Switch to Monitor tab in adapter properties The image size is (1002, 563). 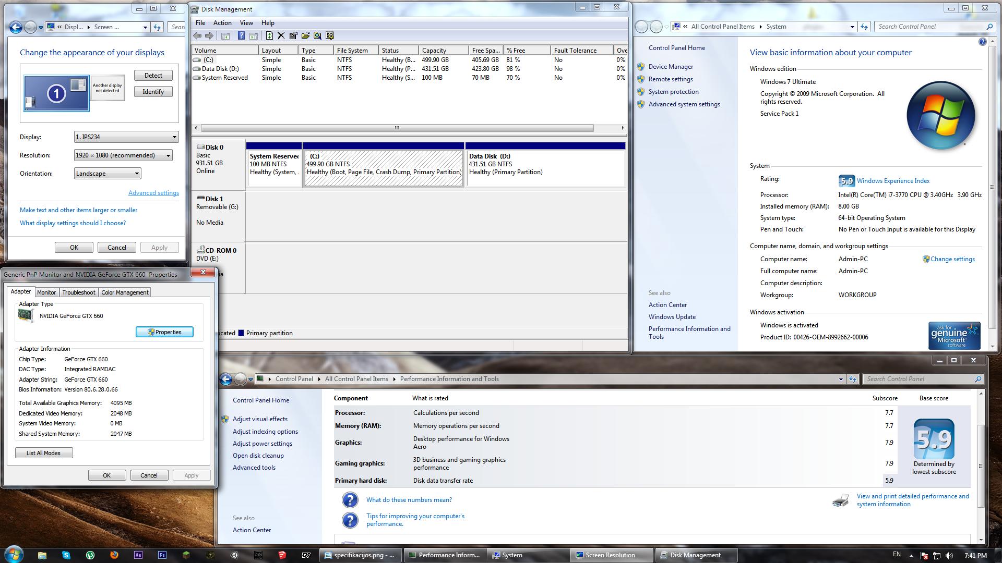(46, 292)
